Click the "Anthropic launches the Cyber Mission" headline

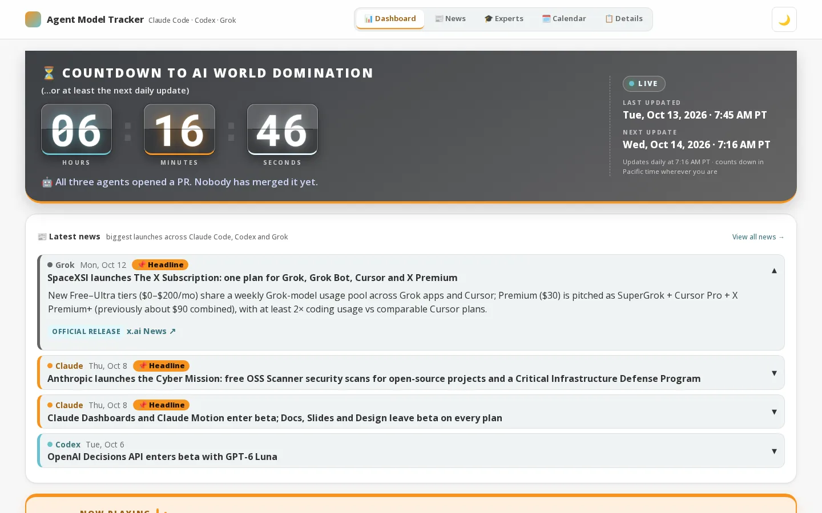(x=374, y=379)
